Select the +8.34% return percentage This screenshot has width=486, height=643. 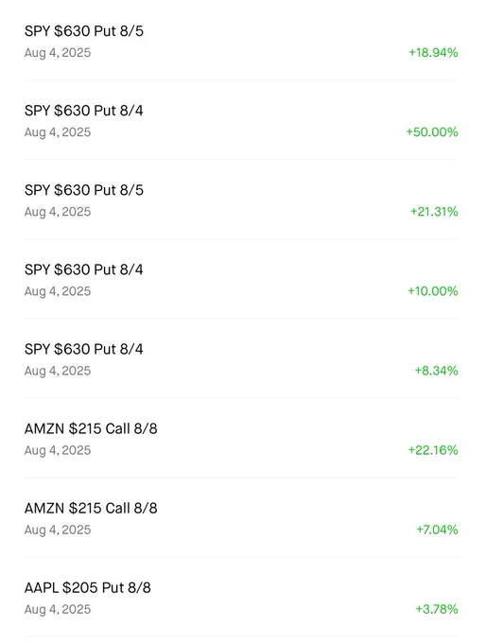(437, 371)
